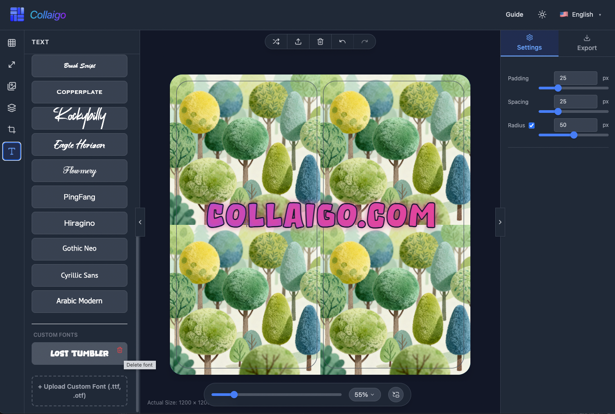Viewport: 615px width, 414px height.
Task: Select the COLLAIGO.COM text on canvas
Action: pos(321,215)
